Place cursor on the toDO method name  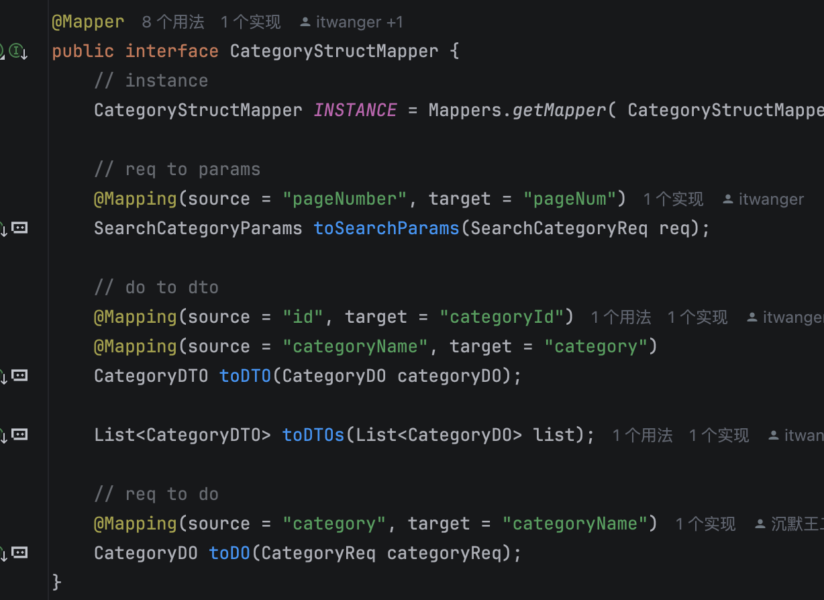click(229, 553)
